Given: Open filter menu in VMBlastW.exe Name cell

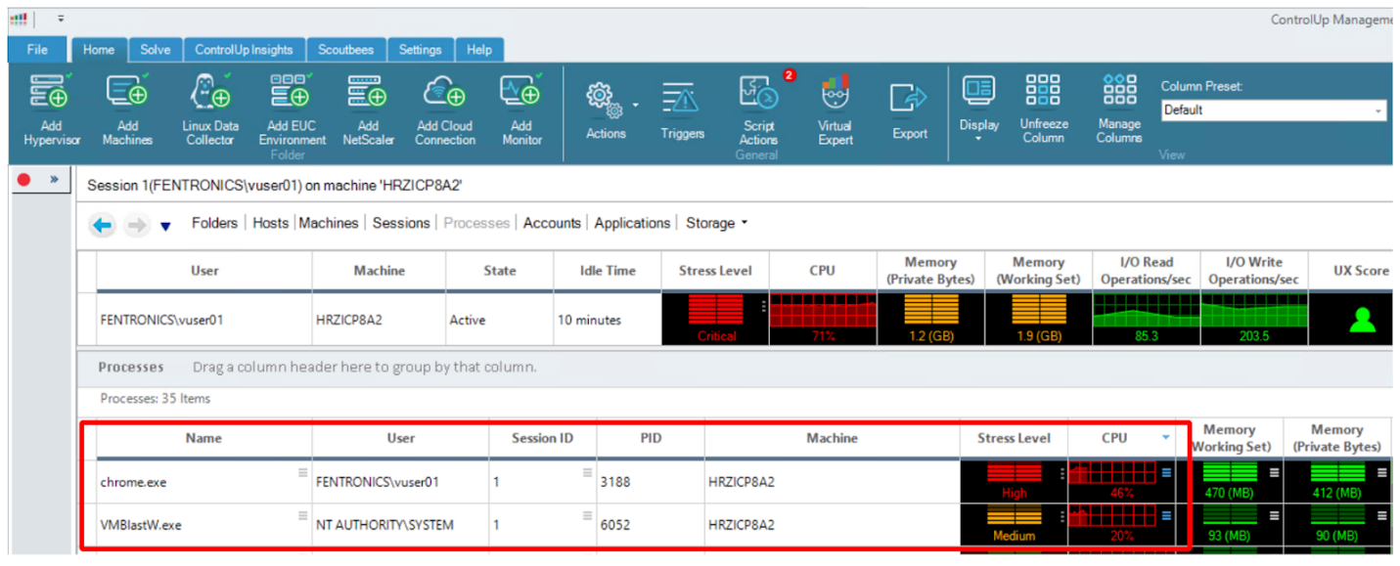Looking at the screenshot, I should (303, 515).
